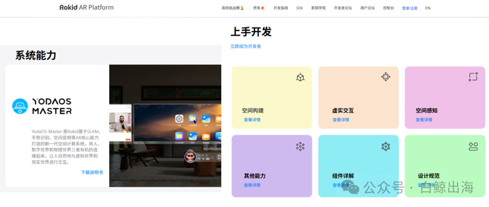The width and height of the screenshot is (489, 207).
Task: Open 用户论坛 menu item
Action: click(367, 8)
